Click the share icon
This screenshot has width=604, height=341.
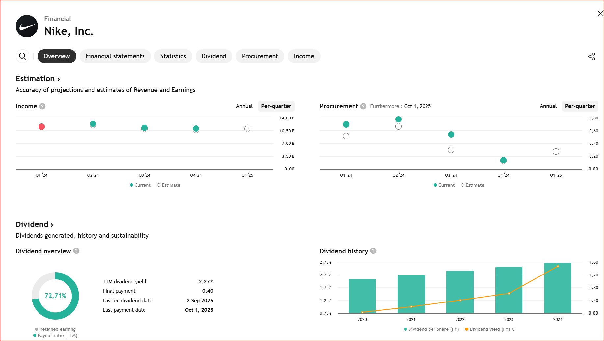(x=591, y=56)
